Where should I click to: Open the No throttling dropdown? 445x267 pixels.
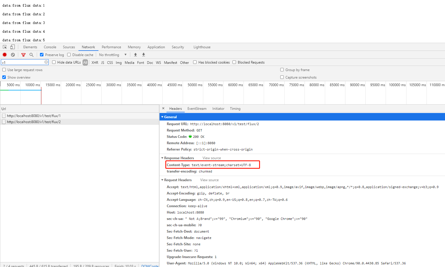113,55
